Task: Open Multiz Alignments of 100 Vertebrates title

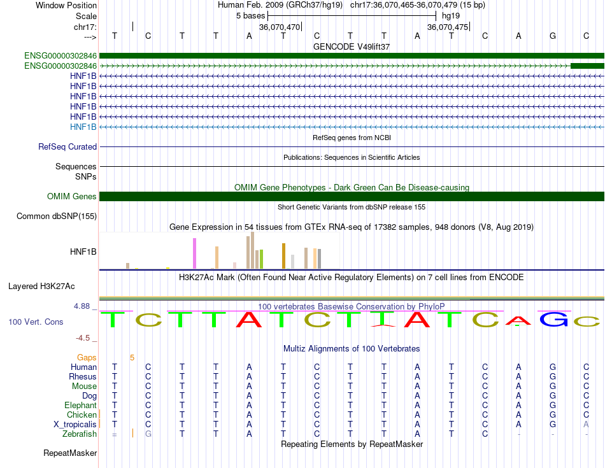Action: point(352,349)
